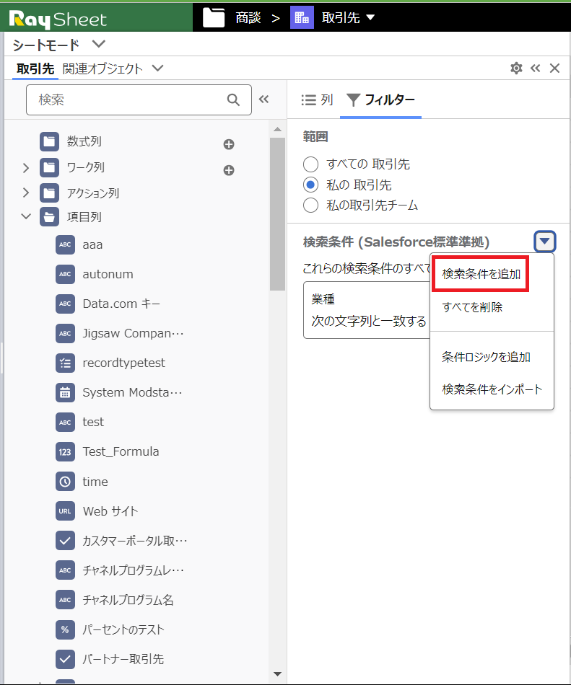Screen dimensions: 571x685
Task: Click the 検索 search input field
Action: click(x=139, y=100)
